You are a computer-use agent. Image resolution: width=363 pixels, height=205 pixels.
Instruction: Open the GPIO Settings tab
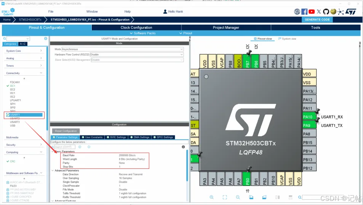pyautogui.click(x=163, y=137)
